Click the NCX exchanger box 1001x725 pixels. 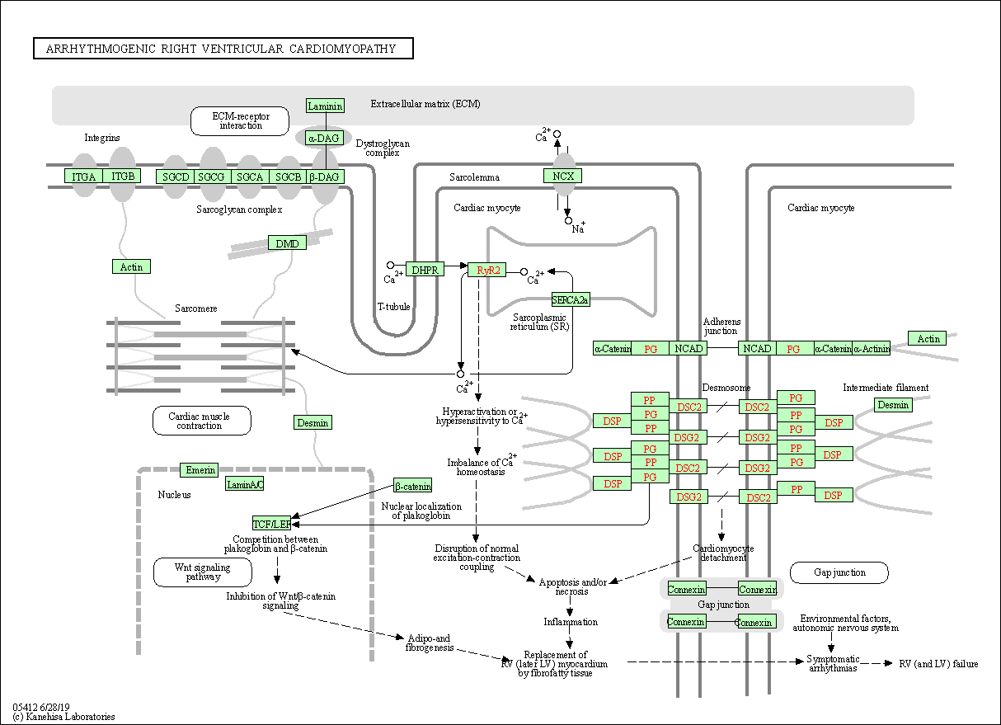pos(563,176)
